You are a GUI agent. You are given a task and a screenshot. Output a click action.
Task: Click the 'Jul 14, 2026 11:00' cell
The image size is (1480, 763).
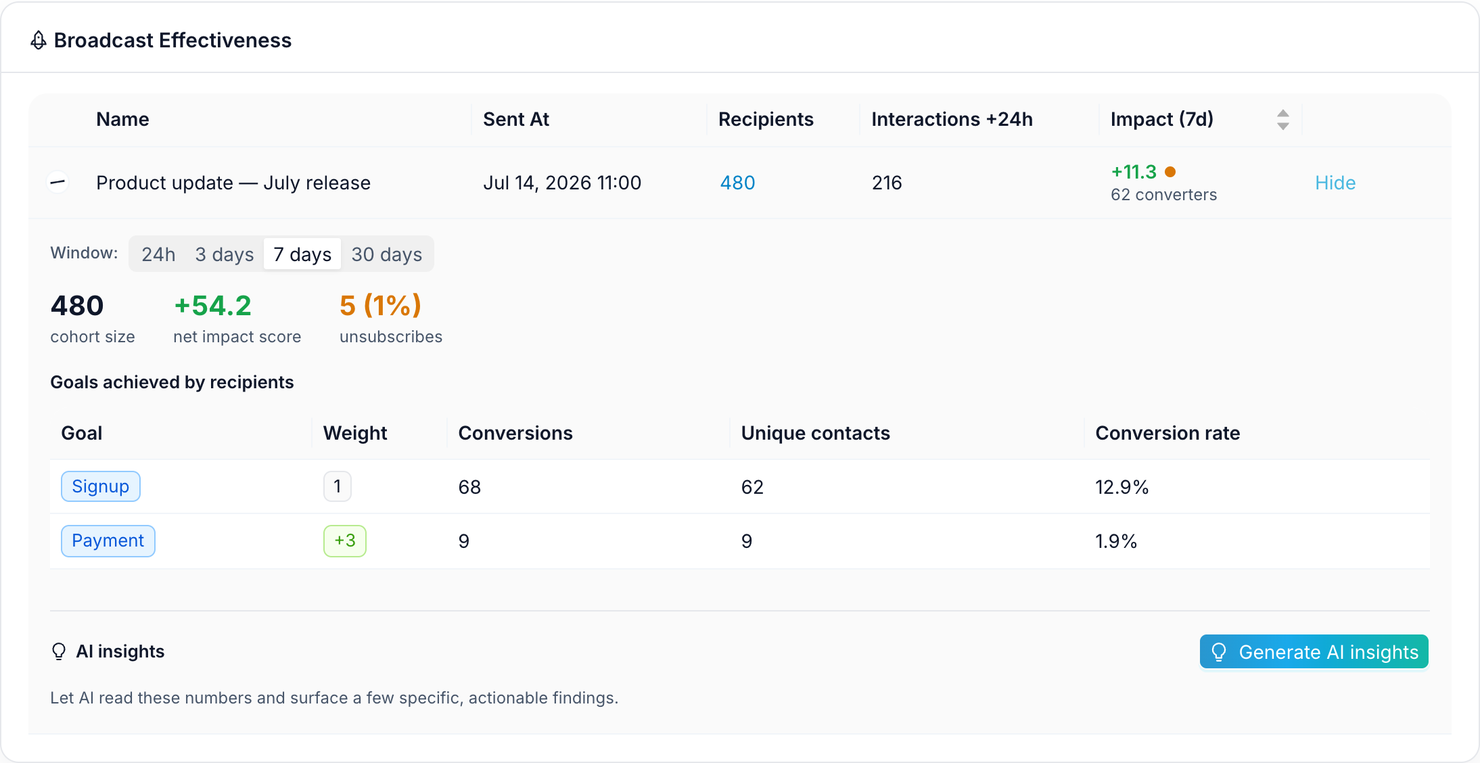(562, 183)
